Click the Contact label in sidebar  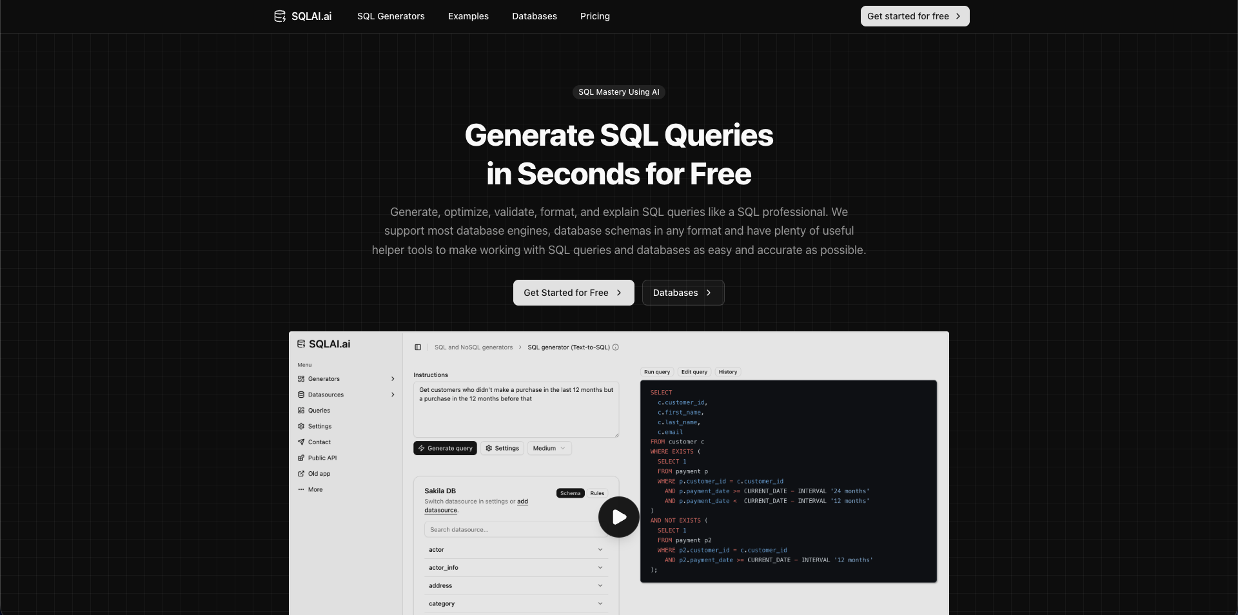319,442
